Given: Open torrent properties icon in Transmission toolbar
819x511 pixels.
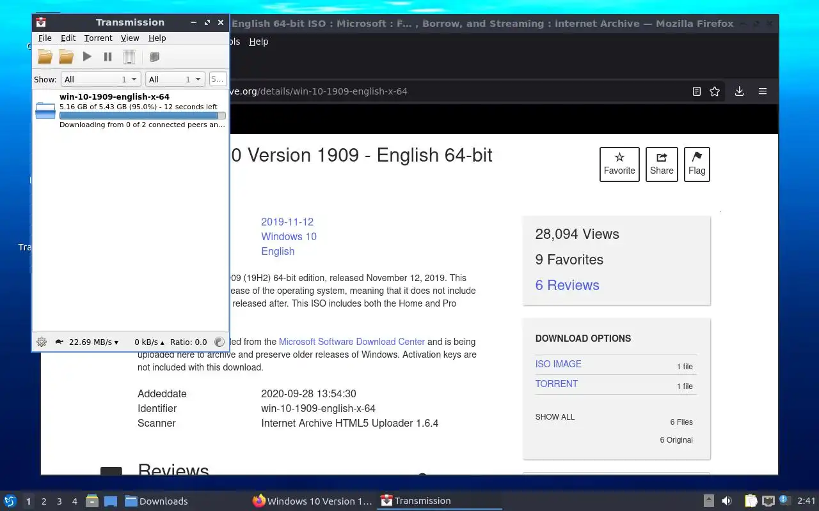Looking at the screenshot, I should [x=154, y=57].
